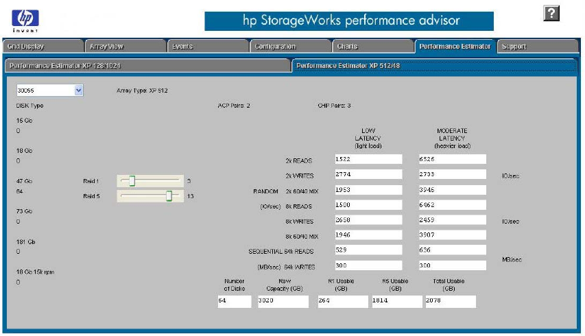Click moderate latency 64k READS field
The image size is (585, 336).
(453, 250)
